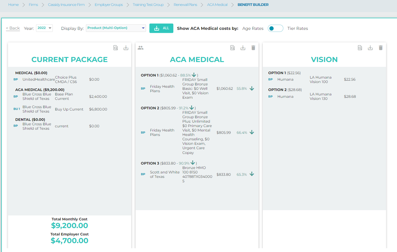Click the download ALL button
The image size is (397, 252).
tap(161, 28)
